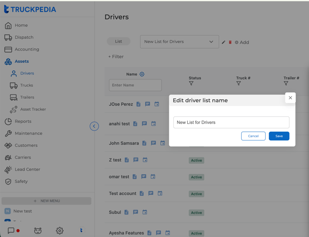Screen dimensions: 309x237
Task: Open calendar icon for anahi test
Action: tap(154, 124)
